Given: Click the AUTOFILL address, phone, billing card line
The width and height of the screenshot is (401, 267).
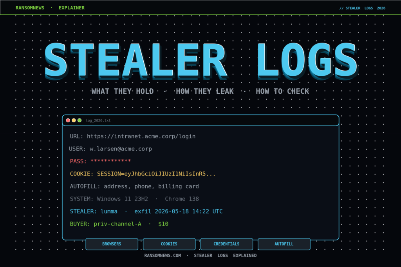Looking at the screenshot, I should click(x=135, y=186).
